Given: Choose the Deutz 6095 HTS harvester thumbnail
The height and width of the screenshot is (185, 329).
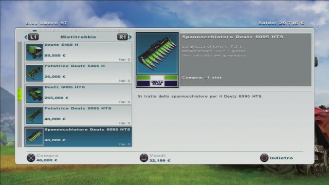Looking at the screenshot, I should click(34, 95).
